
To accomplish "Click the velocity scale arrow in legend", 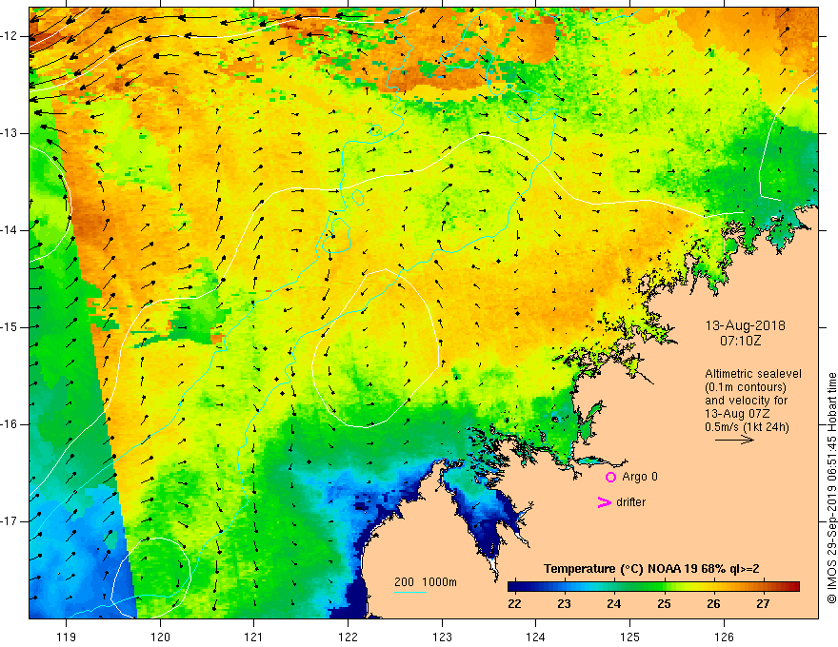I will 734,440.
